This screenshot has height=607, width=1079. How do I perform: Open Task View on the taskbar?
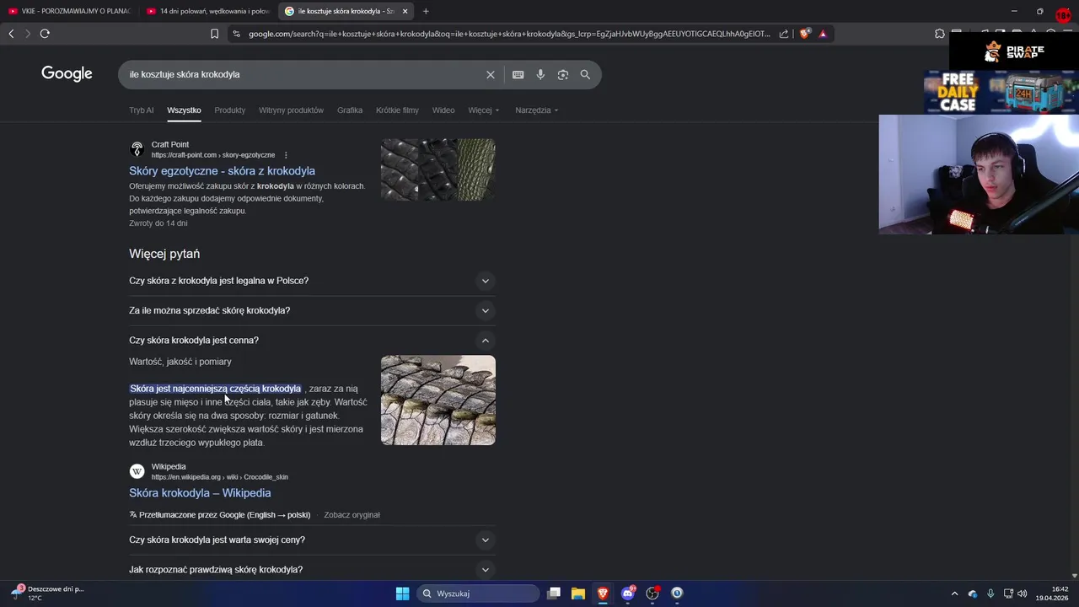(554, 594)
